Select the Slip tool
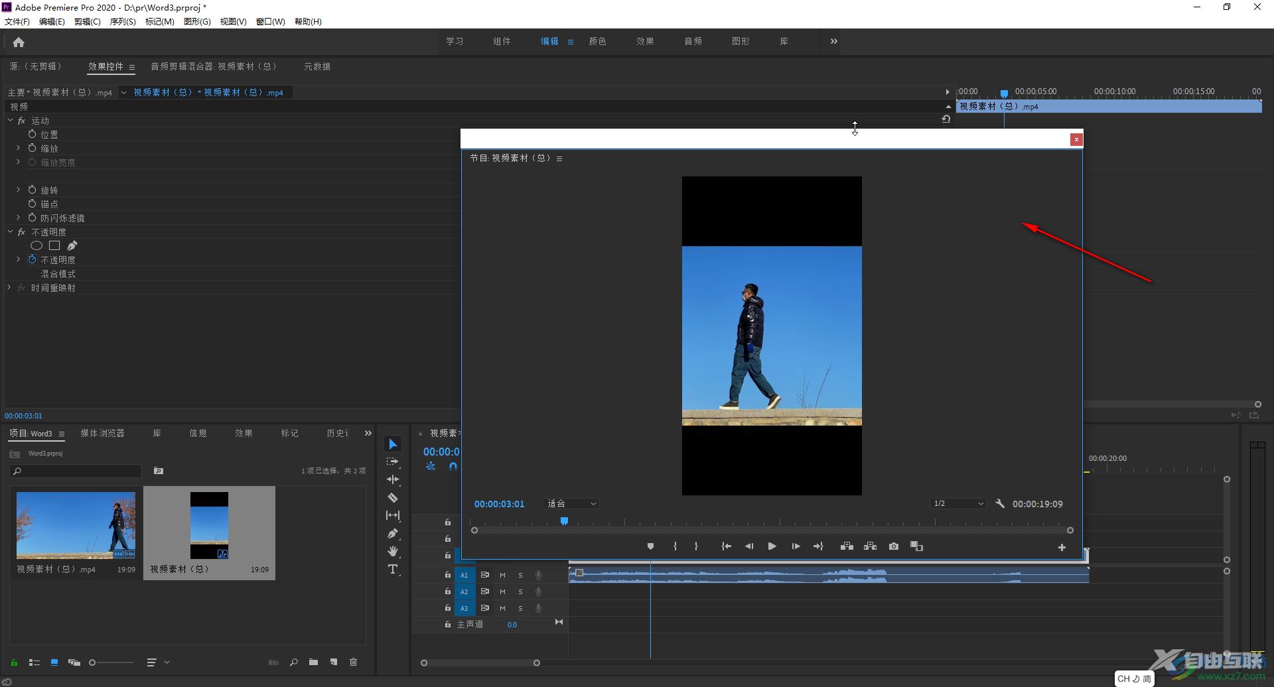Viewport: 1274px width, 687px height. (393, 515)
